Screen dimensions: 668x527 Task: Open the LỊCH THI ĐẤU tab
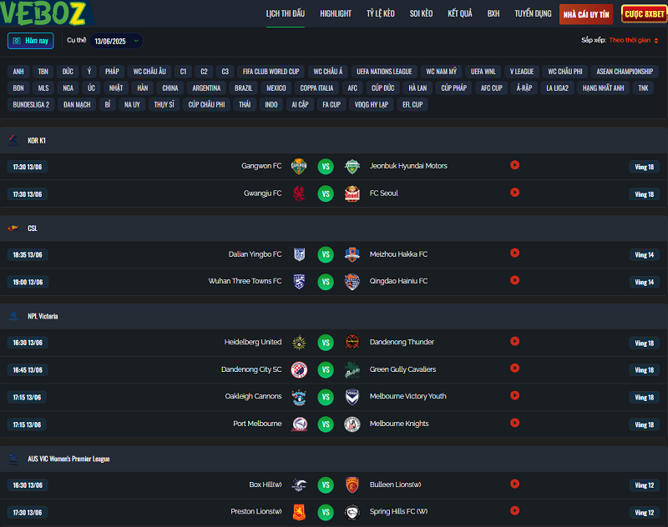click(x=285, y=13)
